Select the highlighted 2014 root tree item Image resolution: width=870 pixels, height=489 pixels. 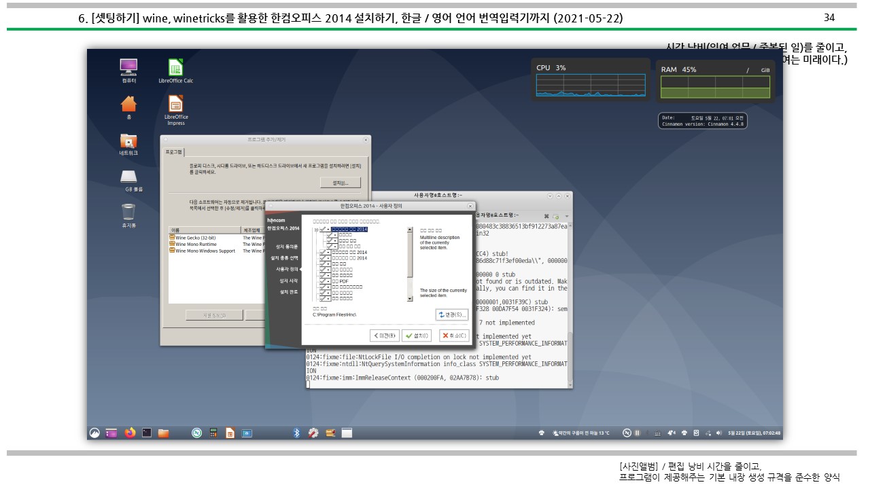pyautogui.click(x=349, y=230)
